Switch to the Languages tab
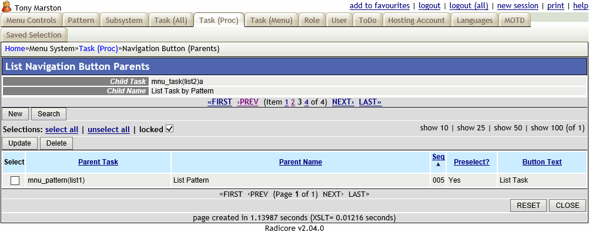 click(475, 21)
